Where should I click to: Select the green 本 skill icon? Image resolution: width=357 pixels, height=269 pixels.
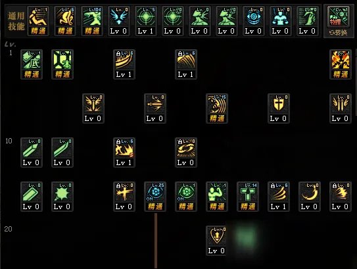pyautogui.click(x=62, y=64)
